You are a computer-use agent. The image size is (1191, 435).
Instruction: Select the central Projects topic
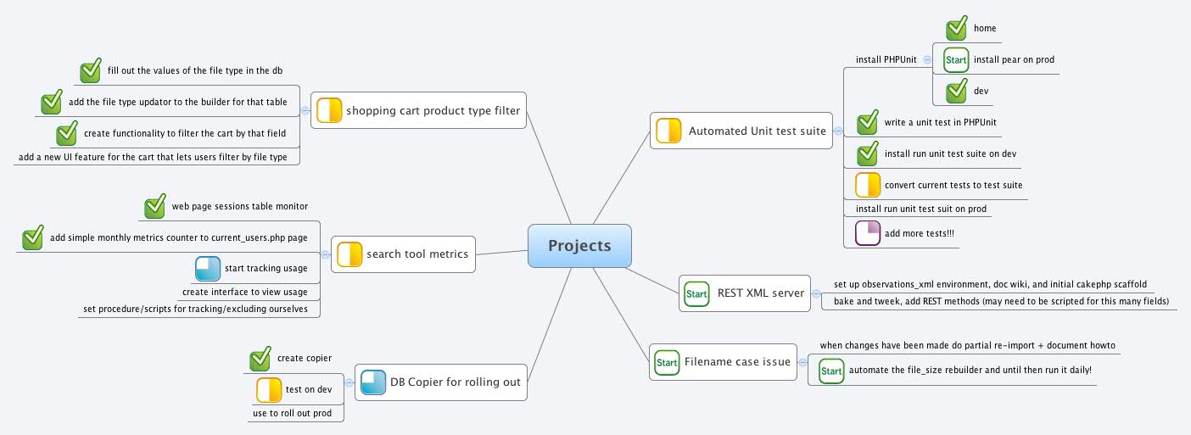coord(579,246)
